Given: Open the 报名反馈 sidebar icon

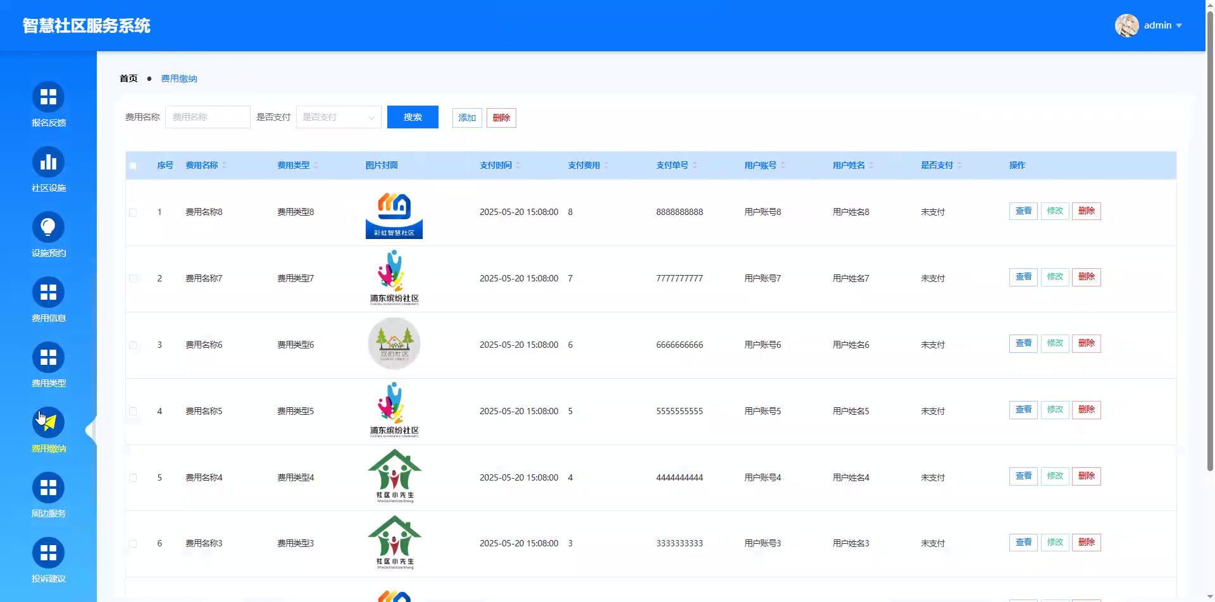Looking at the screenshot, I should [x=48, y=97].
